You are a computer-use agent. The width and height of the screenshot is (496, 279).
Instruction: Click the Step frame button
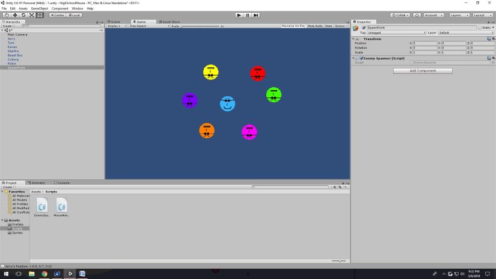click(x=256, y=15)
